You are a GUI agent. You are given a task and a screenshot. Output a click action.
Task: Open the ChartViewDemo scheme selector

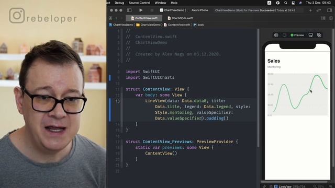click(173, 10)
